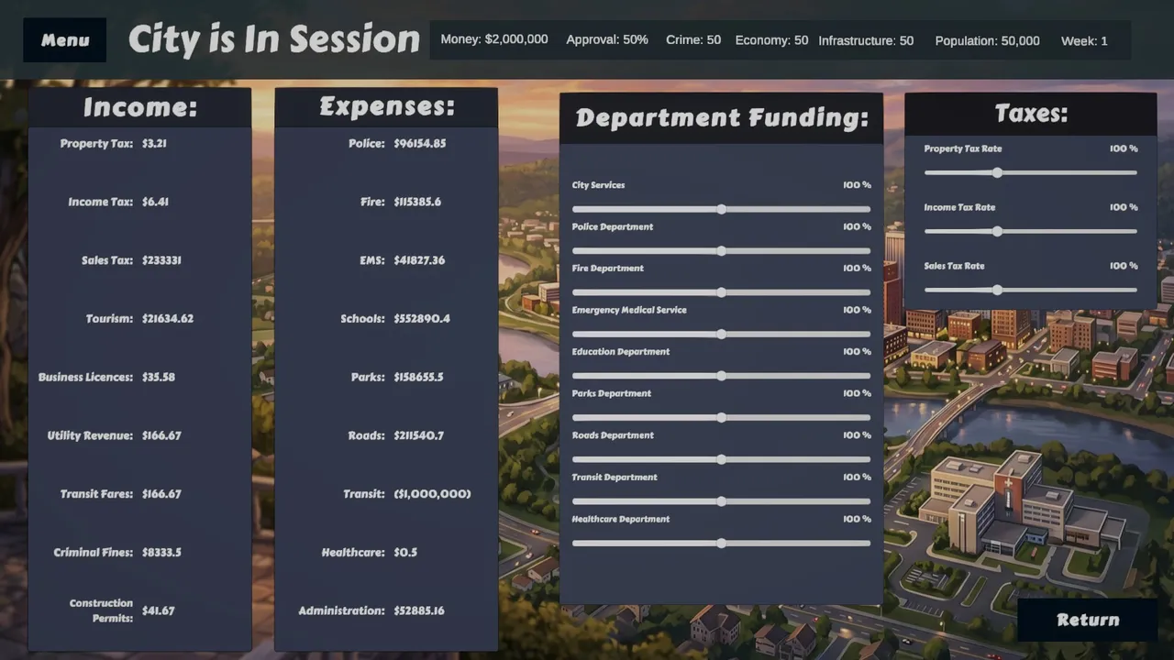Click the Healthcare Department label
The width and height of the screenshot is (1174, 660).
click(x=621, y=519)
